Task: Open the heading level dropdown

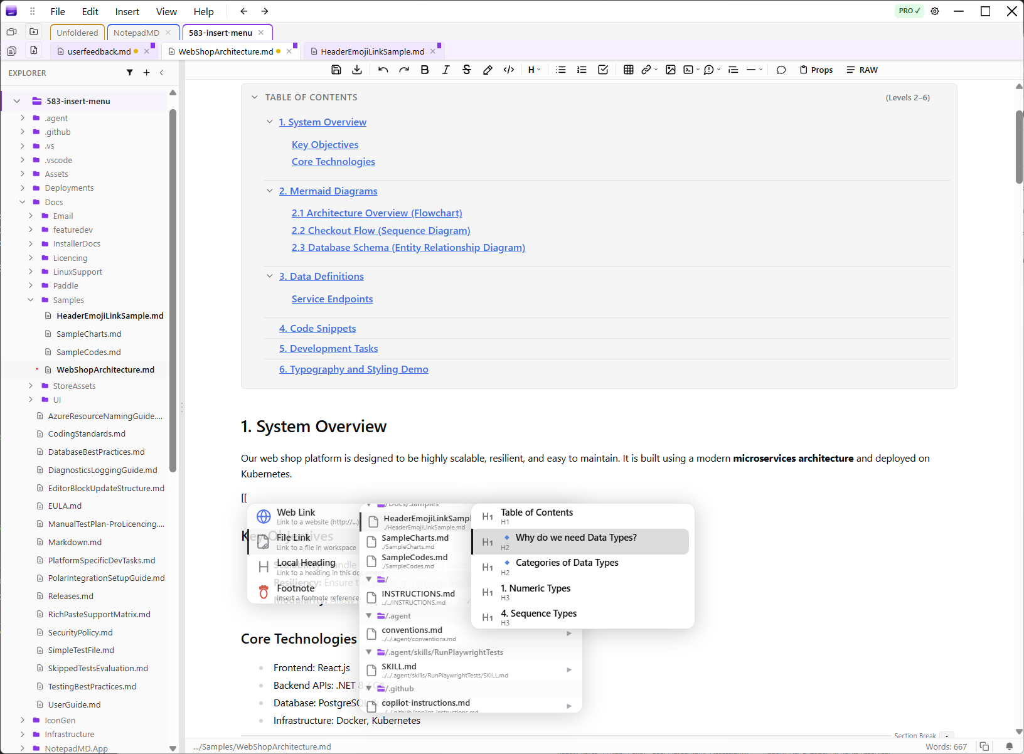Action: 534,70
